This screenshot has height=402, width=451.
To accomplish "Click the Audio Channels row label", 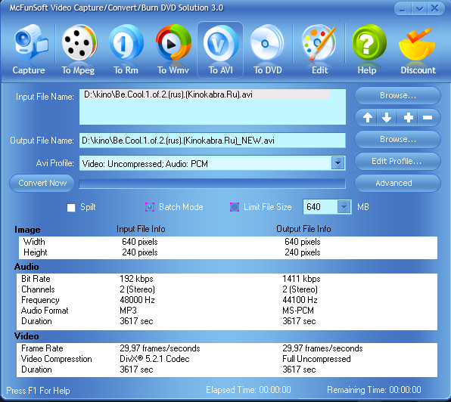I will point(38,289).
